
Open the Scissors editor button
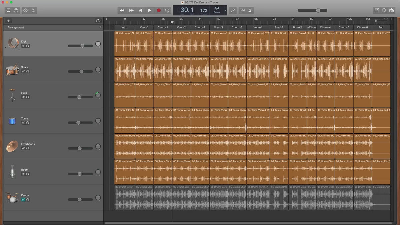pos(33,10)
